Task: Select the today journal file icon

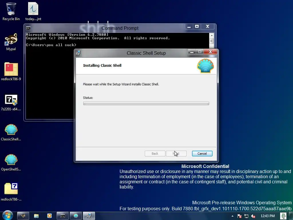Action: pyautogui.click(x=33, y=9)
